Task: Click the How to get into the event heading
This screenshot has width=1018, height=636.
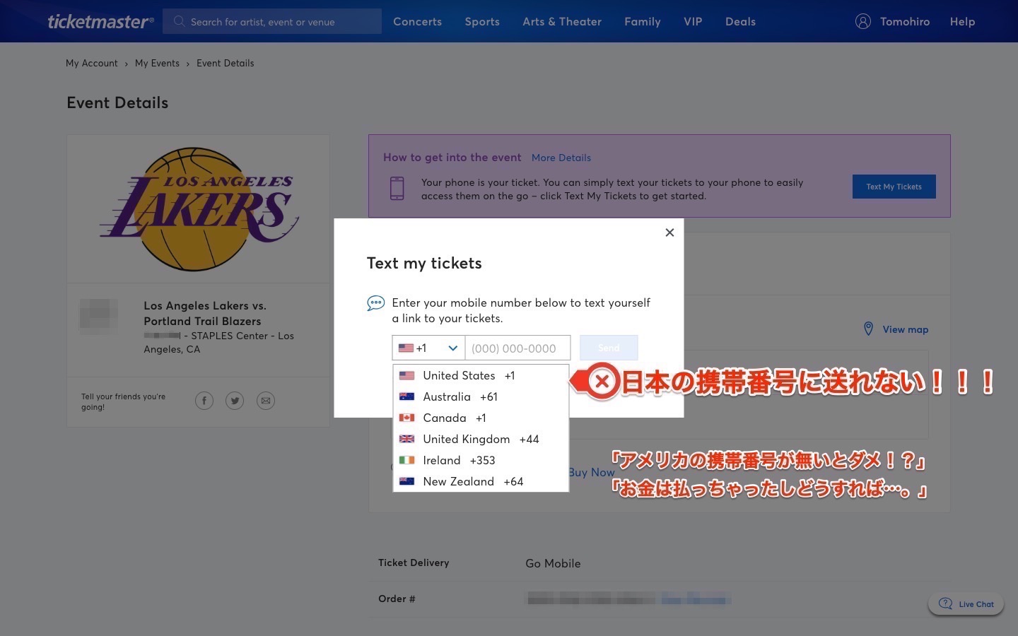Action: tap(452, 157)
